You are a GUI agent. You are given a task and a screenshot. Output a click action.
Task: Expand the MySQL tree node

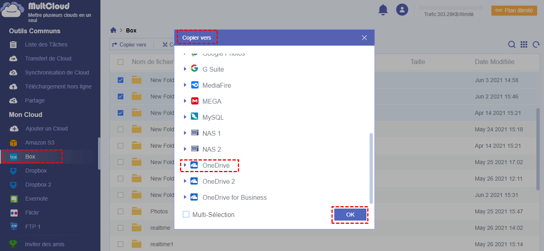click(x=185, y=117)
